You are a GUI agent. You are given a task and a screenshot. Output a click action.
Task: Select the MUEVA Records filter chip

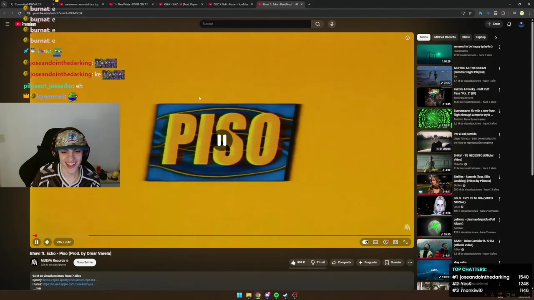coord(445,37)
